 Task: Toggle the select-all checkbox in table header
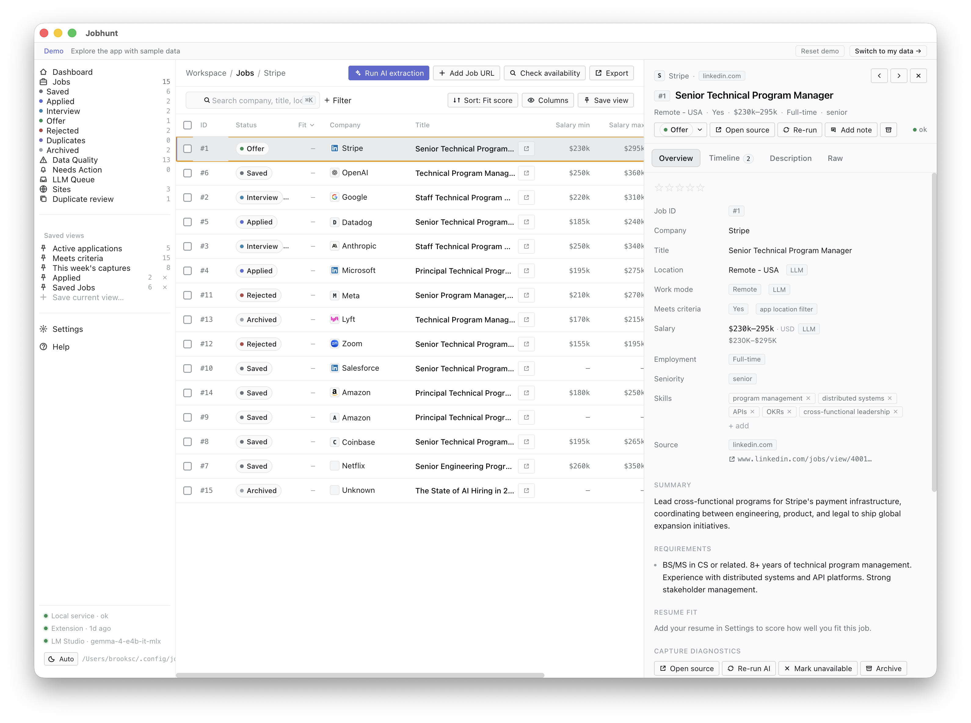pyautogui.click(x=188, y=125)
